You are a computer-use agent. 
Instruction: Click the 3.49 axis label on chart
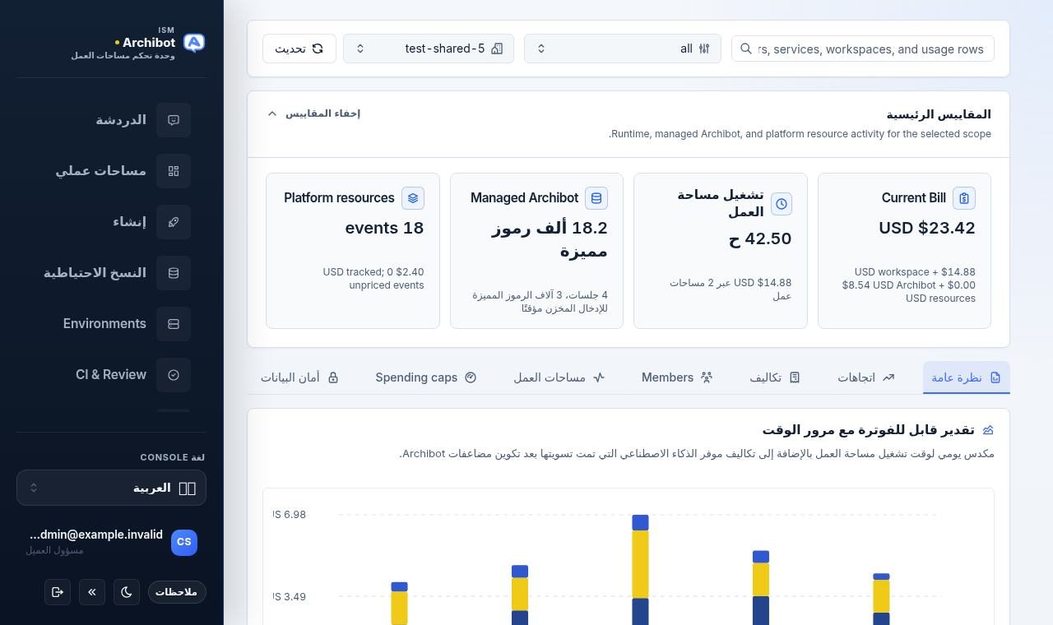(290, 597)
